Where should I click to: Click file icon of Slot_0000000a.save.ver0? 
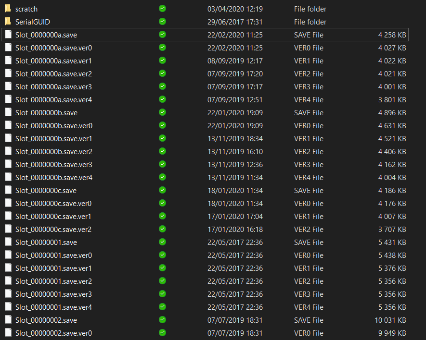click(x=8, y=48)
